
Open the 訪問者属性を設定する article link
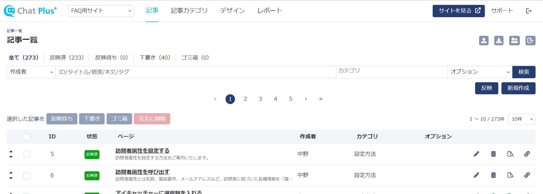click(x=142, y=151)
